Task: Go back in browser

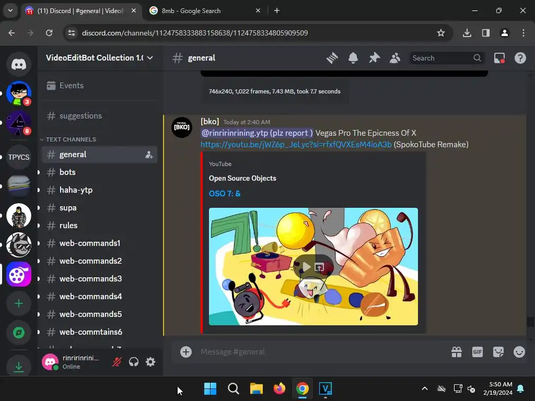Action: [11, 33]
